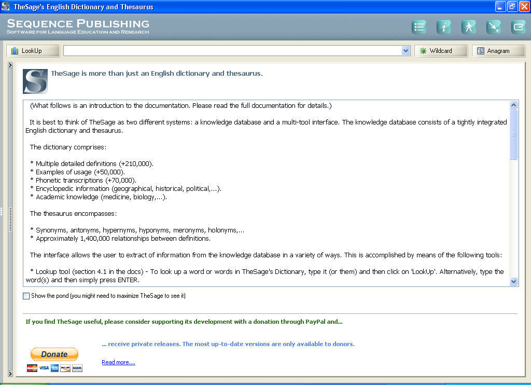The width and height of the screenshot is (531, 385).
Task: Click the 'Encyclopedic information' bullet line
Action: 125,189
